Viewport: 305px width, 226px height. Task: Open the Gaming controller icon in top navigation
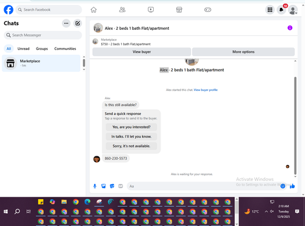(207, 10)
